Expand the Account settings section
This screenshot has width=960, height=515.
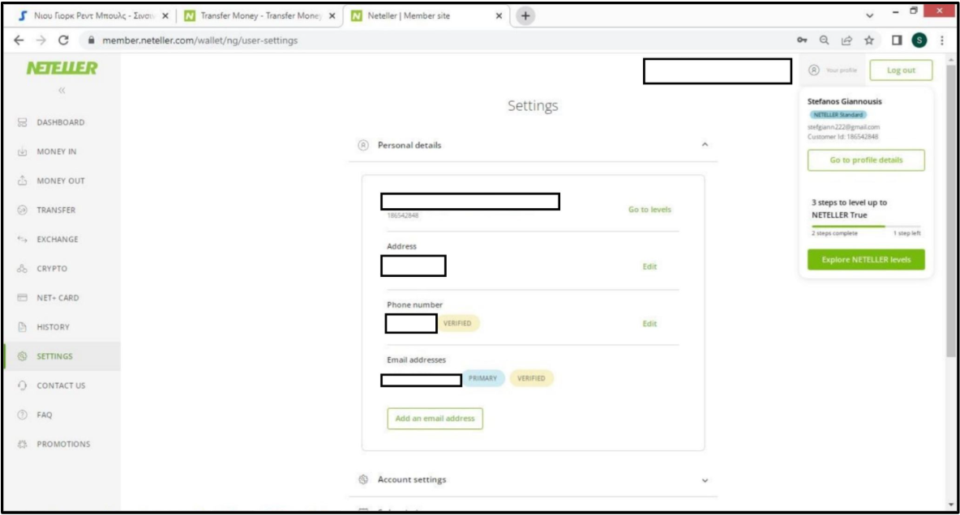pyautogui.click(x=704, y=480)
